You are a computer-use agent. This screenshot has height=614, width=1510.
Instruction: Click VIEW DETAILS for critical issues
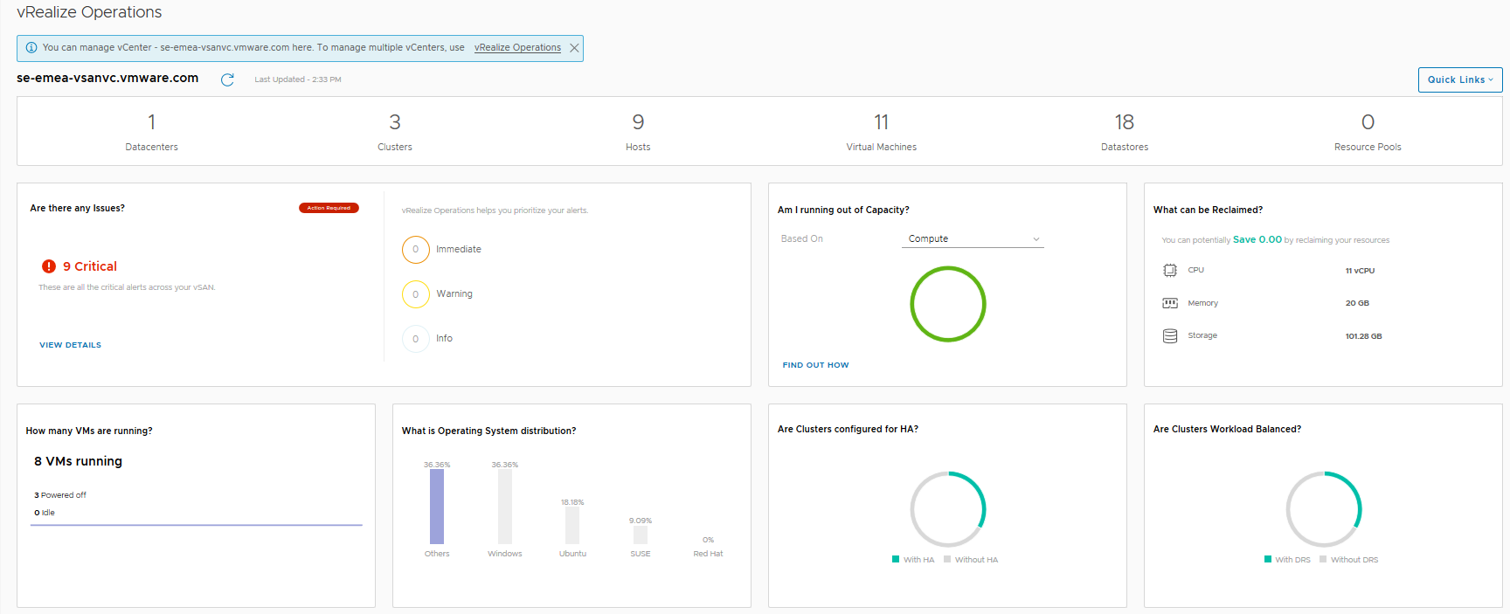click(70, 345)
